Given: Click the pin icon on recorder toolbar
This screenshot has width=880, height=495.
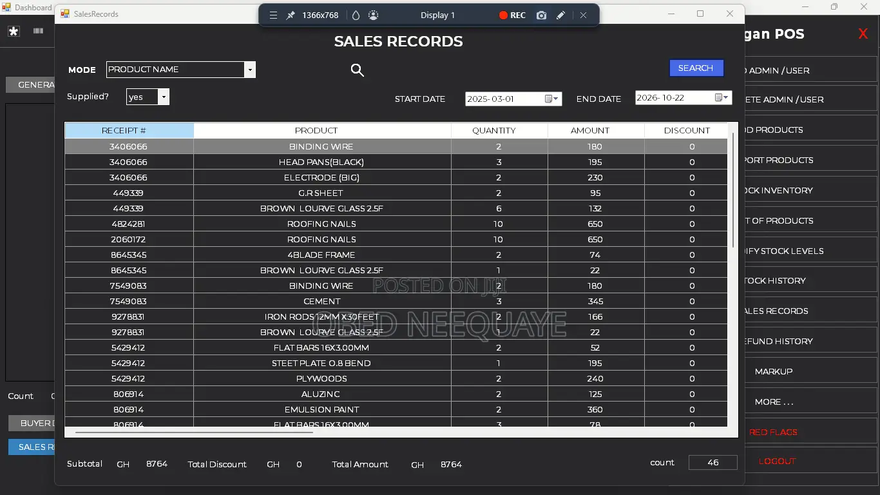Looking at the screenshot, I should point(291,15).
